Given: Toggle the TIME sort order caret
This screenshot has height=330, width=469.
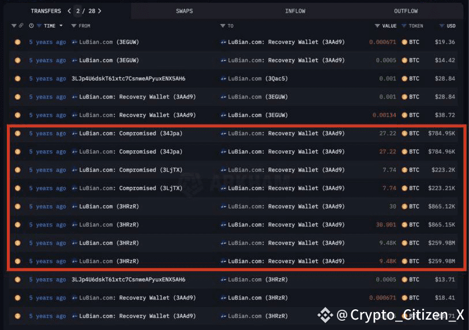Looking at the screenshot, I should coord(61,26).
